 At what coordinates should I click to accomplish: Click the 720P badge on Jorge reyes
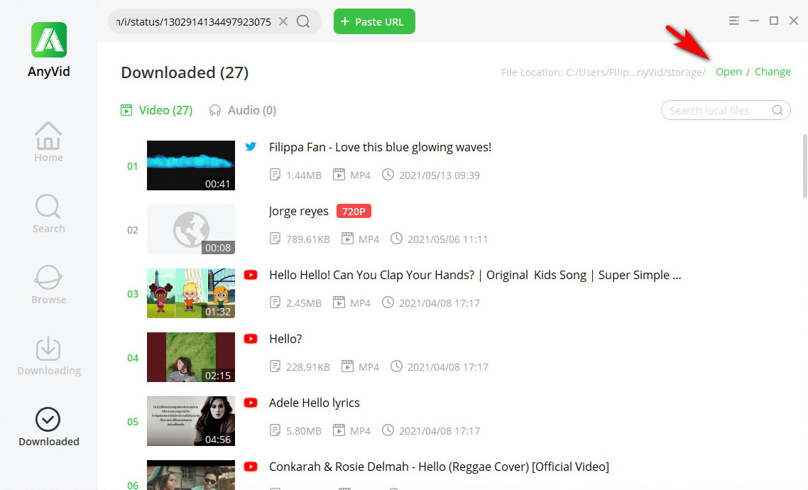pyautogui.click(x=354, y=211)
